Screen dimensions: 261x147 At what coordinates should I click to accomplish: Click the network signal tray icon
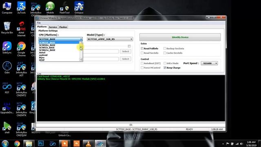pyautogui.click(x=237, y=144)
